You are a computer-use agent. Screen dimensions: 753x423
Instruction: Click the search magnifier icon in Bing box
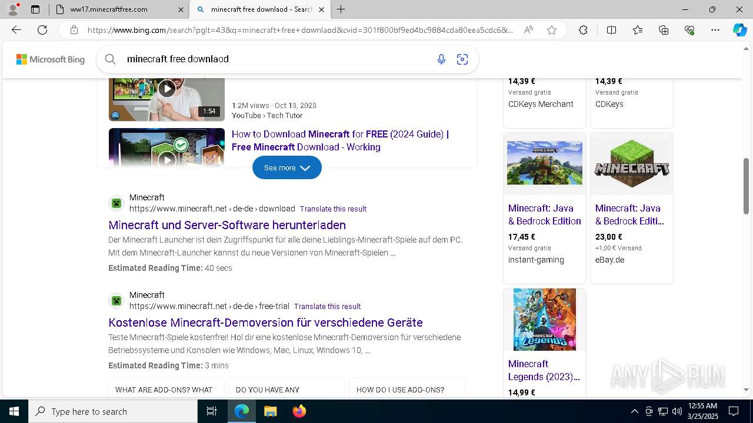(x=111, y=59)
